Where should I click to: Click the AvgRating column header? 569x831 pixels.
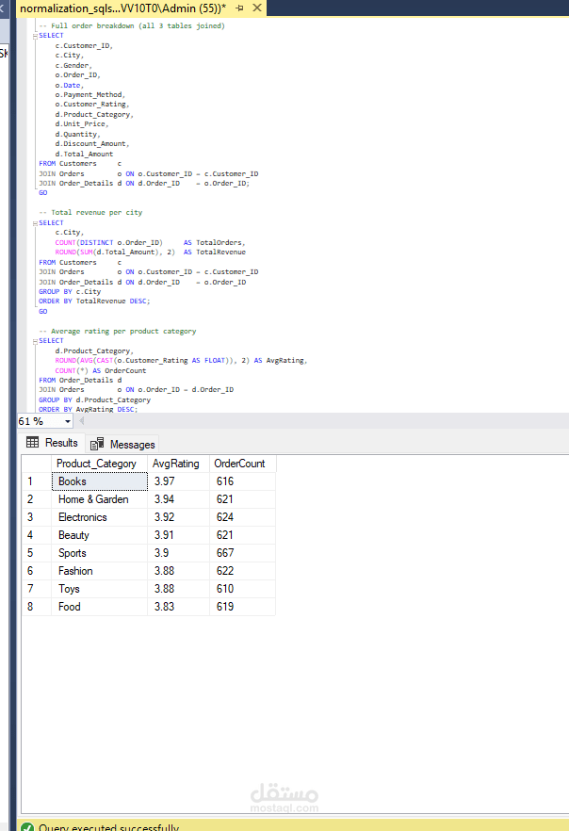pyautogui.click(x=179, y=464)
